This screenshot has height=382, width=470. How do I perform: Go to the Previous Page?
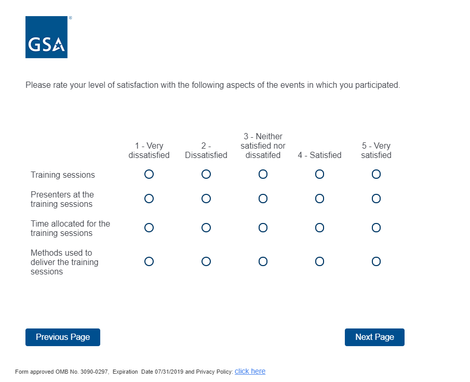pyautogui.click(x=63, y=337)
